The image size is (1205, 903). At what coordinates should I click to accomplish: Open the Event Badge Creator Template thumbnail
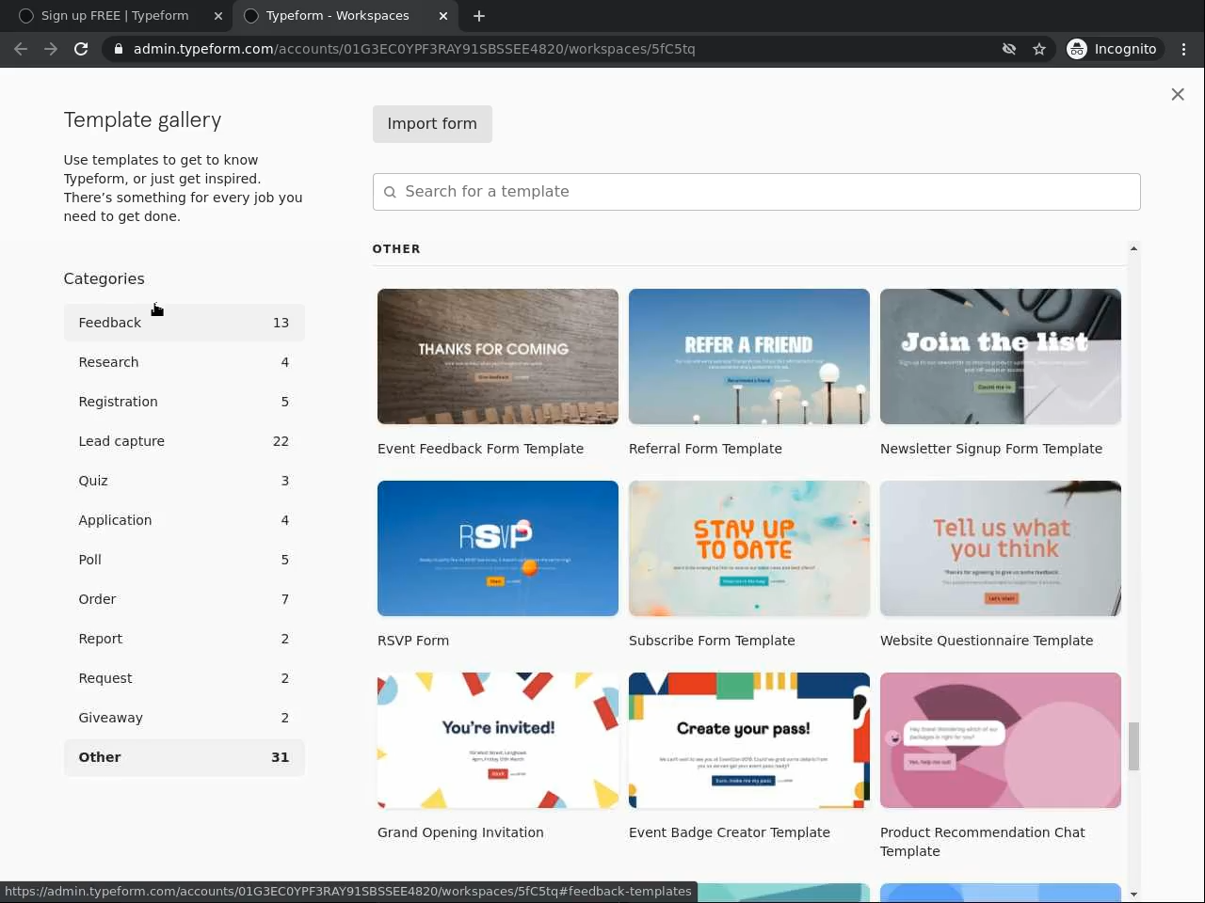point(749,740)
